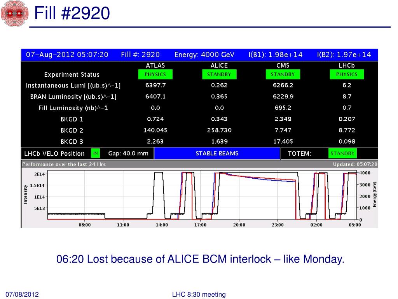Click the Fill Luminosity row label
Screen dimensions: 398x299
[x=73, y=108]
